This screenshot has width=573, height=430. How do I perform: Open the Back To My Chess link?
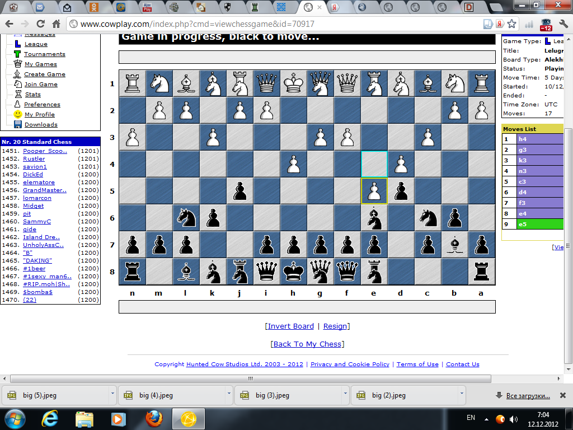point(307,344)
